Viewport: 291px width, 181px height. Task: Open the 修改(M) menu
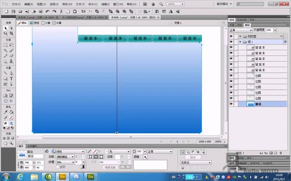[67, 4]
